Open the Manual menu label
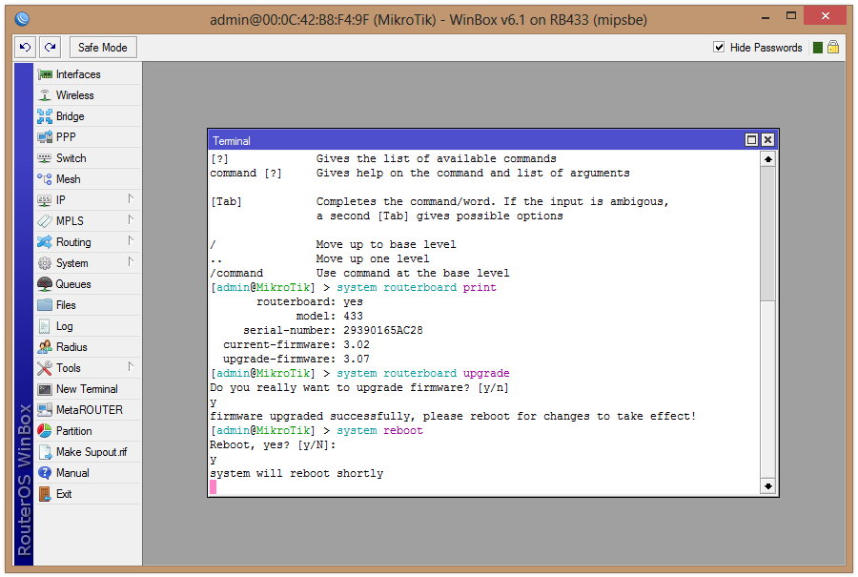The width and height of the screenshot is (858, 577). [x=72, y=473]
